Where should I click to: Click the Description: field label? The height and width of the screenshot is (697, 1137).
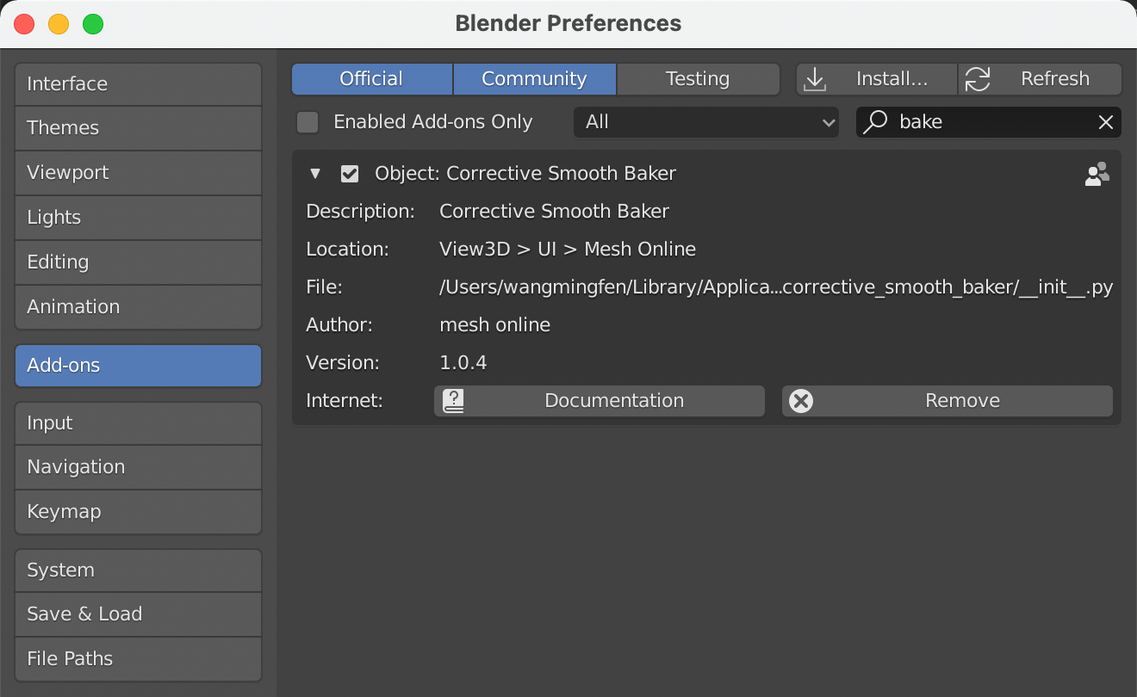click(x=360, y=212)
